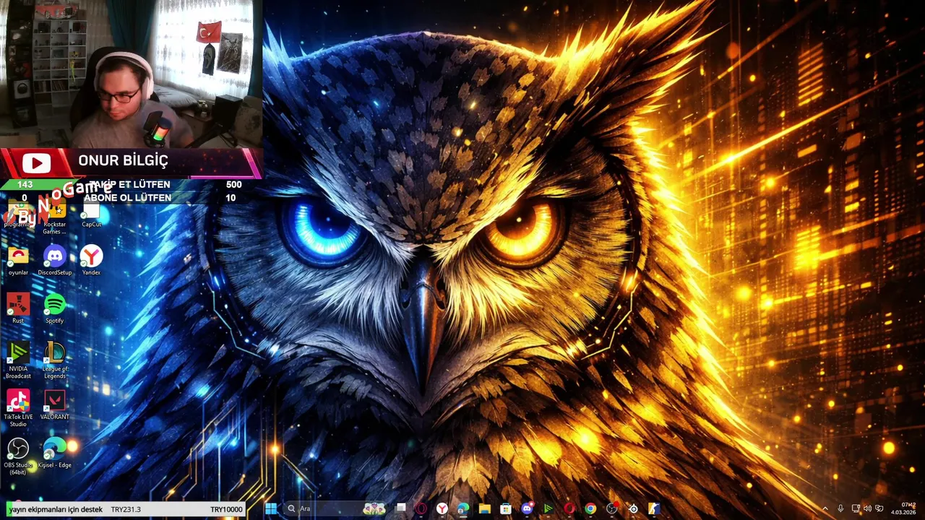Expand the hidden system tray icons chevron
The image size is (925, 520).
click(x=825, y=508)
